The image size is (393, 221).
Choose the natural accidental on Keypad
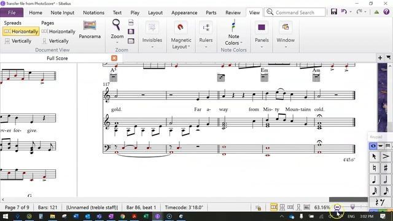tap(374, 168)
